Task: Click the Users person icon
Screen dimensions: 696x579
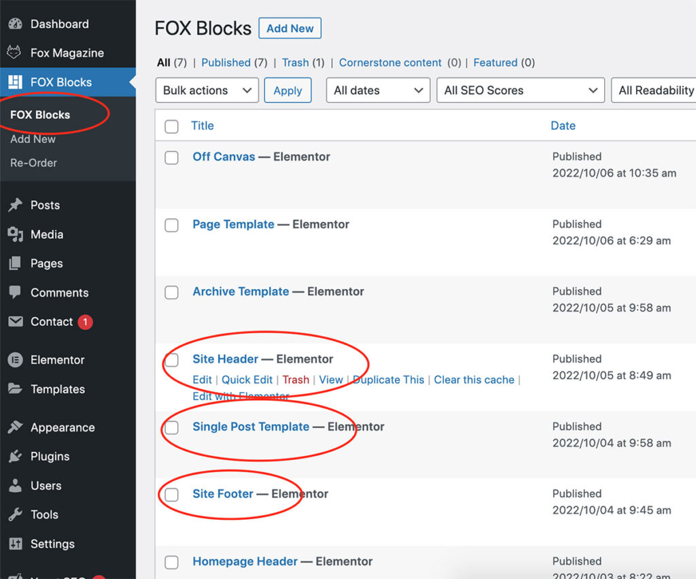Action: point(15,485)
